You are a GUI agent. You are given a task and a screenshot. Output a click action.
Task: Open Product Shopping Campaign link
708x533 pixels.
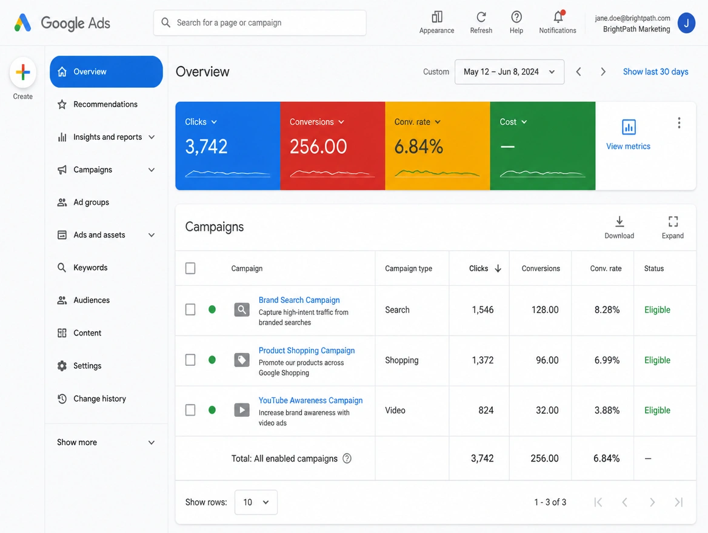[x=307, y=350]
